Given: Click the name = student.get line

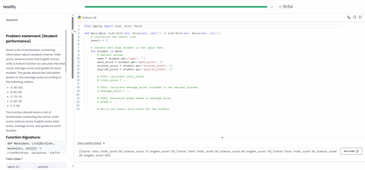Looking at the screenshot, I should point(121,59).
